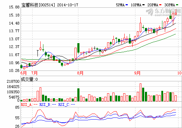Click the tall green candlestick at August start
The height and width of the screenshot is (128, 182).
click(78, 48)
